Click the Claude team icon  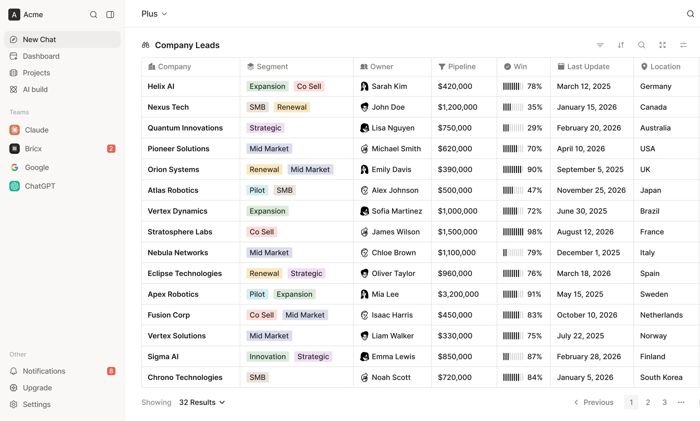pos(15,130)
